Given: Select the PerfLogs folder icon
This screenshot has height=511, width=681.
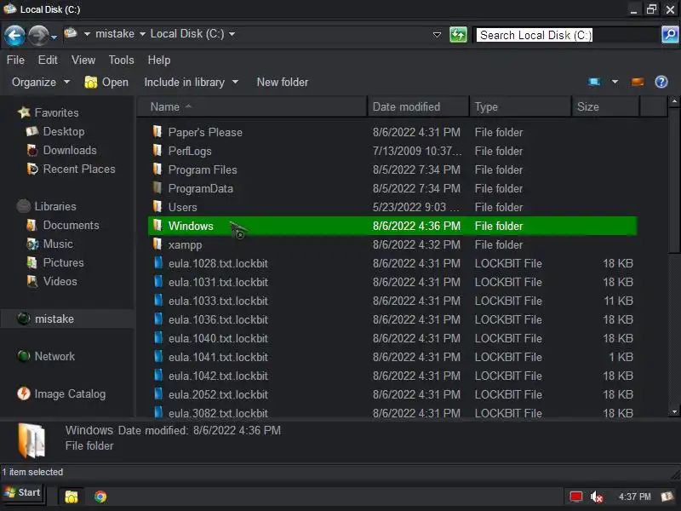Looking at the screenshot, I should point(157,151).
